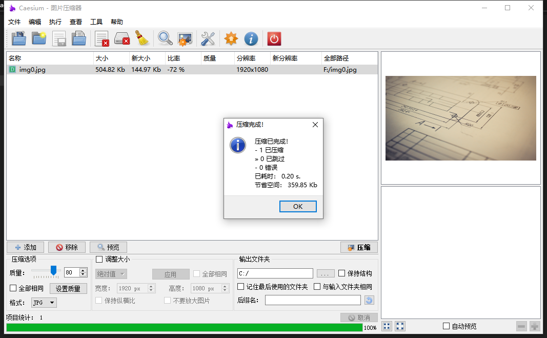Click the 移除 button
The image size is (547, 338).
[67, 247]
